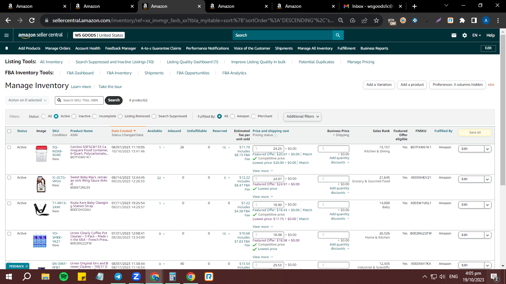Open Sticky Notes from the taskbar
The height and width of the screenshot is (284, 506).
click(82, 276)
